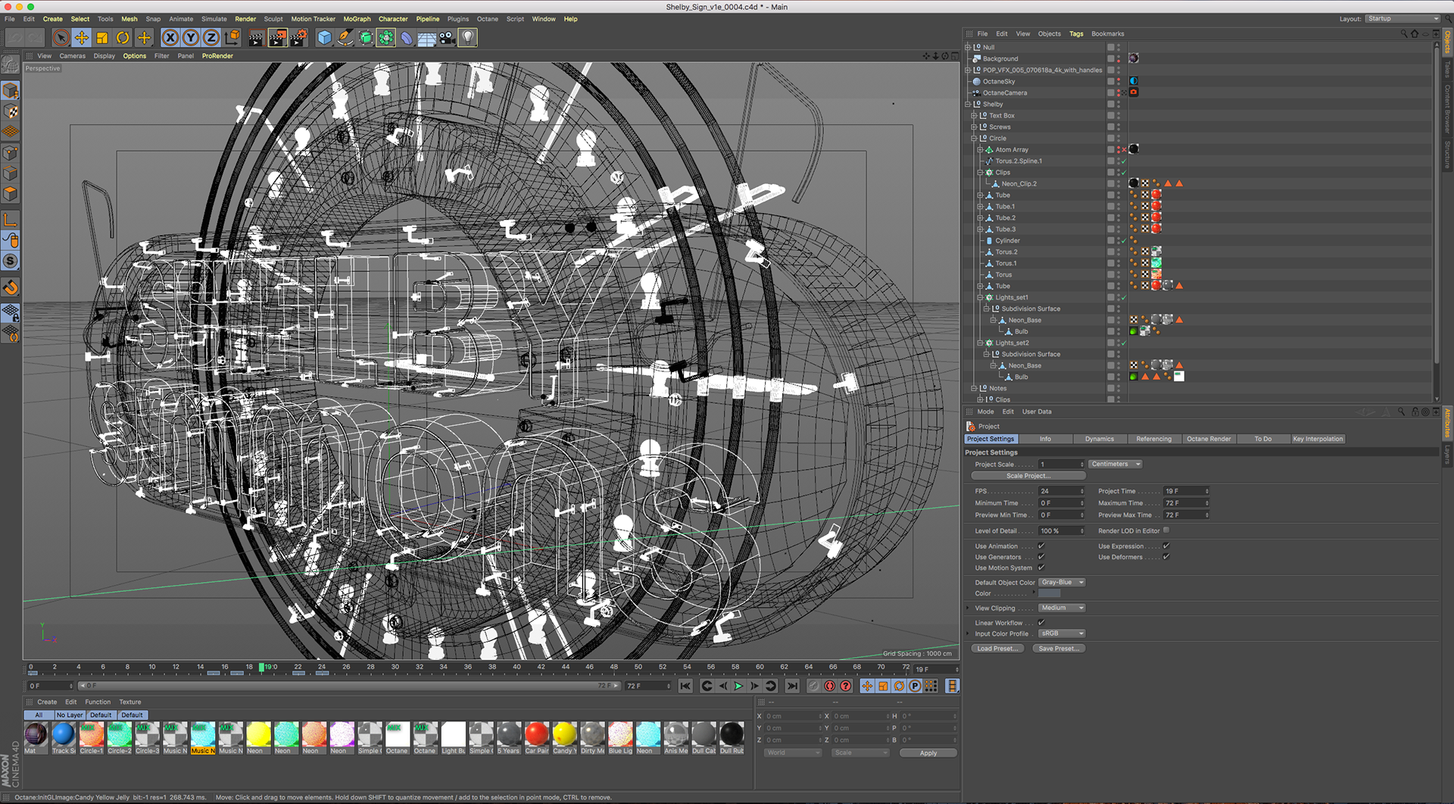Enable Render LOD in Editor checkbox

1166,530
